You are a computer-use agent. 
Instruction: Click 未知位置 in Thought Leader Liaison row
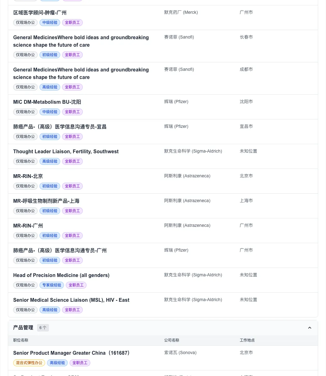click(x=249, y=151)
